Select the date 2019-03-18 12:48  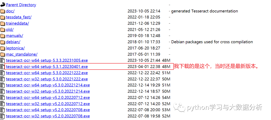(x=144, y=36)
